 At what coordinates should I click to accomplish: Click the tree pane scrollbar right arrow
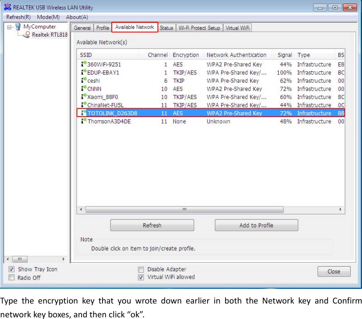(x=64, y=259)
